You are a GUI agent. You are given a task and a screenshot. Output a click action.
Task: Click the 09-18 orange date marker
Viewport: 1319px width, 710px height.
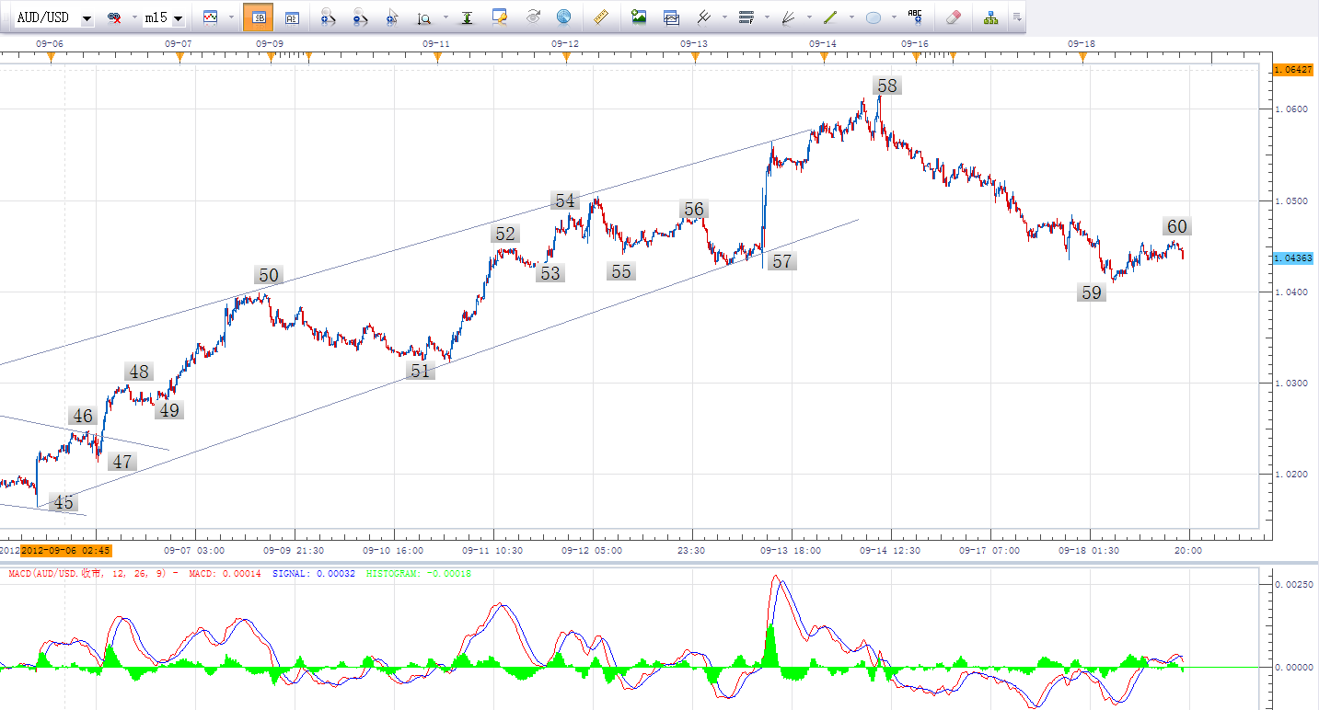click(1082, 58)
